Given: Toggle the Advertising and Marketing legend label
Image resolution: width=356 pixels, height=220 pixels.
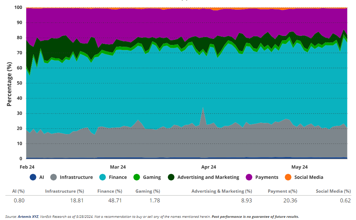Looking at the screenshot, I should coord(208,177).
